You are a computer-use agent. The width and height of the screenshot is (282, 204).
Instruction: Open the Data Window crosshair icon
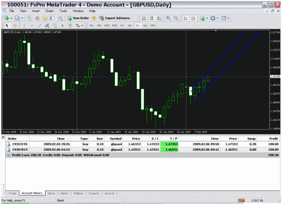tap(37, 18)
